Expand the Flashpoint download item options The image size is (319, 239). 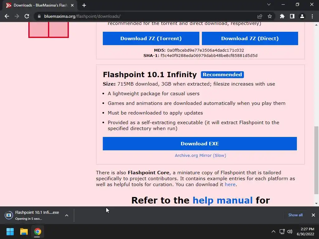[67, 215]
